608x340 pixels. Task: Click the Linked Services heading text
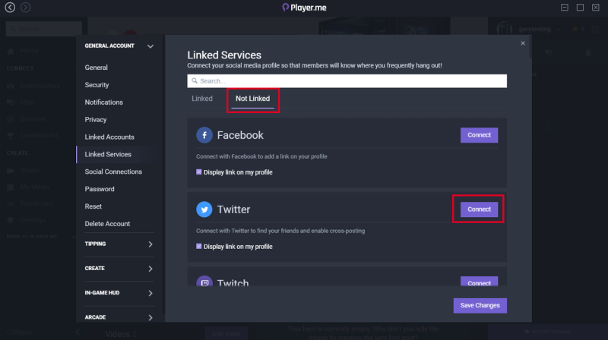224,55
